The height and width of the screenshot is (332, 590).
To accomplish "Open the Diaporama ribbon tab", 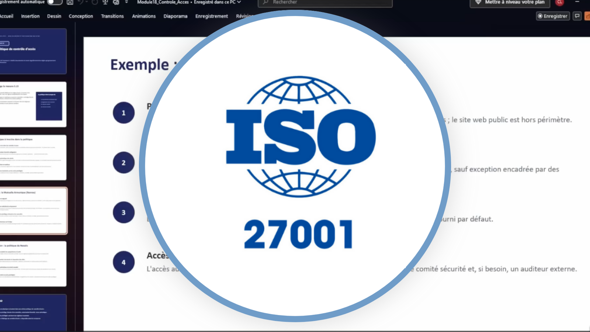I will point(176,16).
